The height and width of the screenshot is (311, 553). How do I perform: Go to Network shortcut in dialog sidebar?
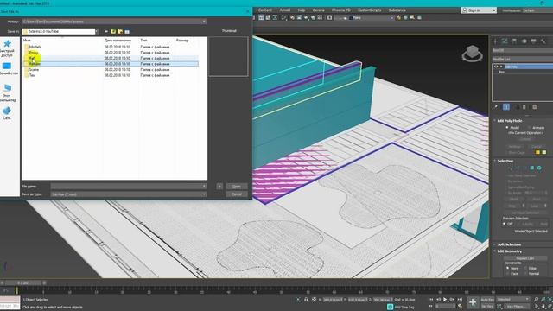(7, 113)
